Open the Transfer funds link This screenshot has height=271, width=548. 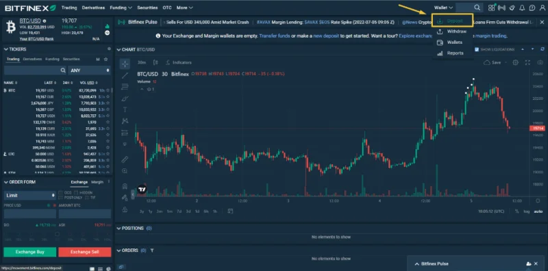[x=275, y=36]
